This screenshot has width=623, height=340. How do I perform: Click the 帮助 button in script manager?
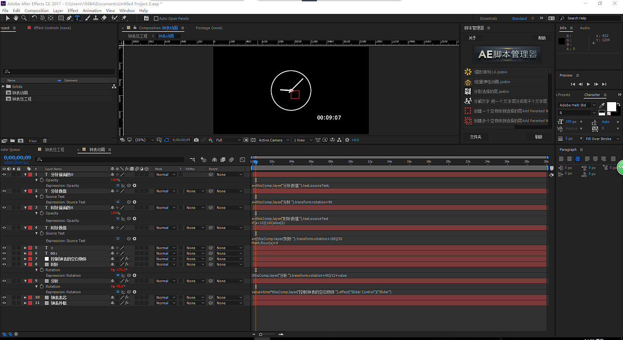(542, 38)
